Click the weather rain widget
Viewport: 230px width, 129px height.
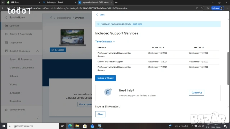click(x=178, y=126)
